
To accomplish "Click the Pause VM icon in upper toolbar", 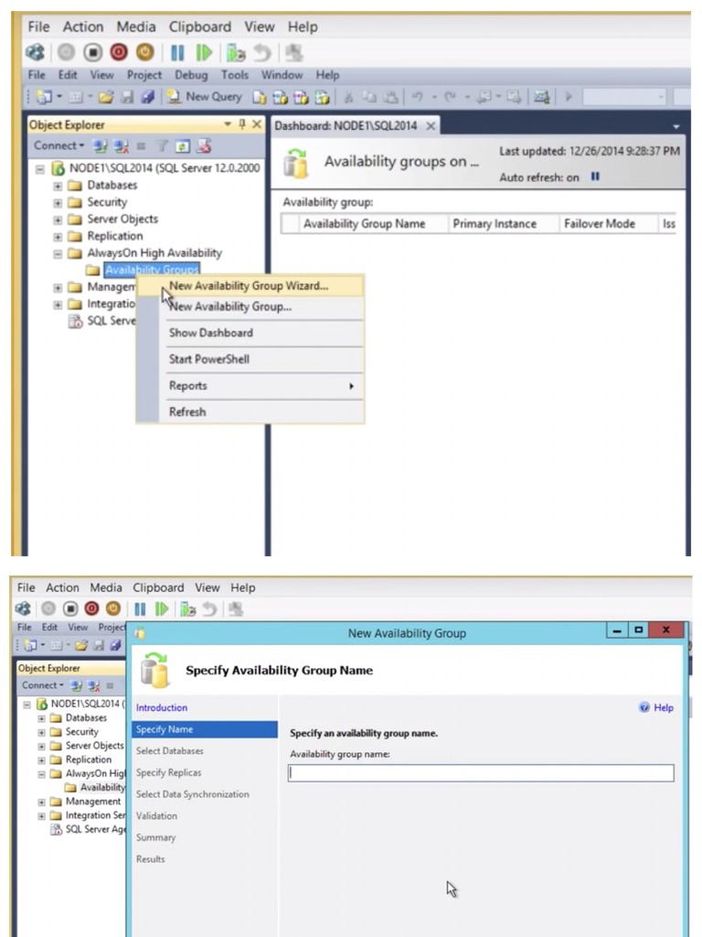I will [177, 52].
